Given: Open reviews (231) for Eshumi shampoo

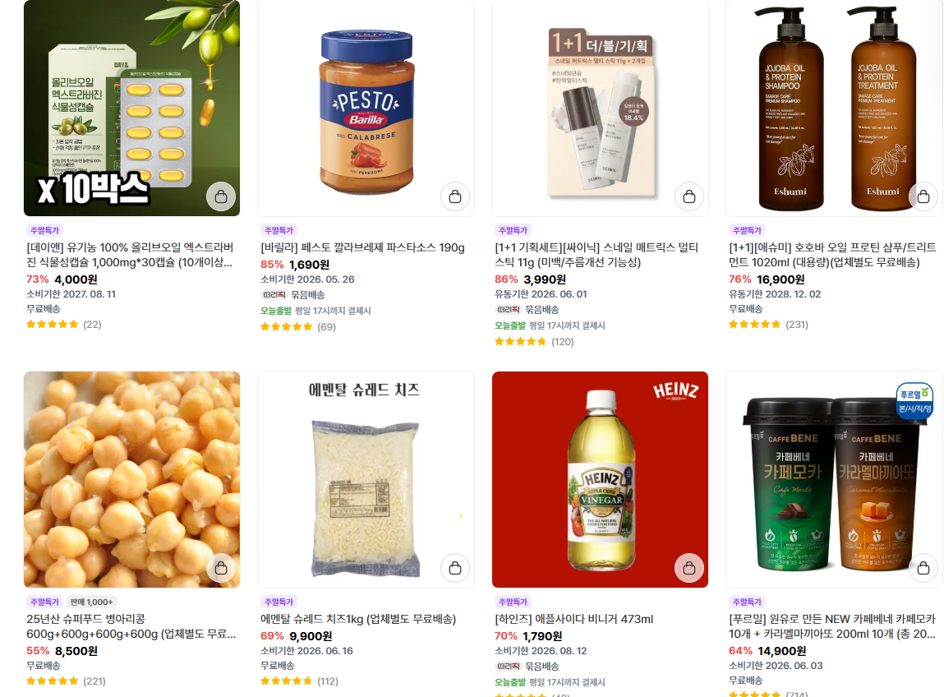Looking at the screenshot, I should [x=768, y=324].
